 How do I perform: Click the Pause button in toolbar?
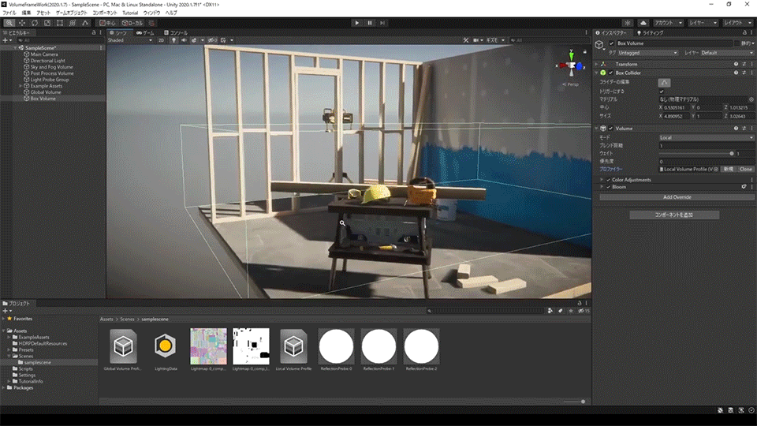[370, 23]
